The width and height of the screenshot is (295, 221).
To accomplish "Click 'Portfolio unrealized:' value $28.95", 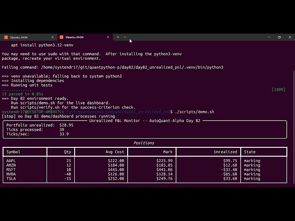I will [x=66, y=125].
